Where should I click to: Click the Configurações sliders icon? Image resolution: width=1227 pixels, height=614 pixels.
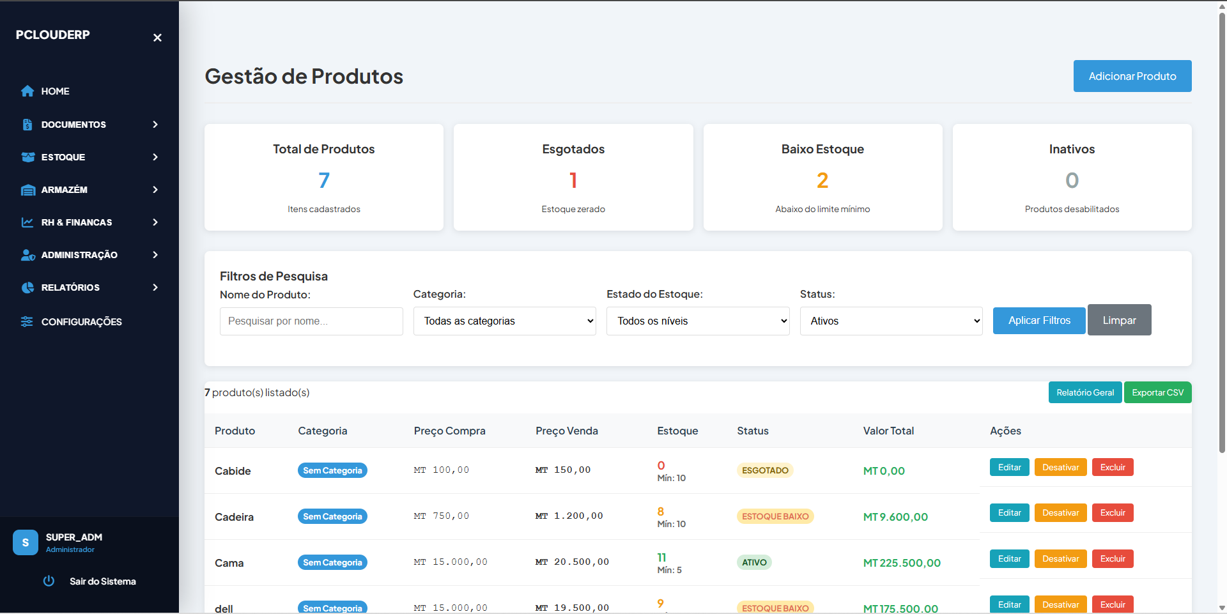27,321
